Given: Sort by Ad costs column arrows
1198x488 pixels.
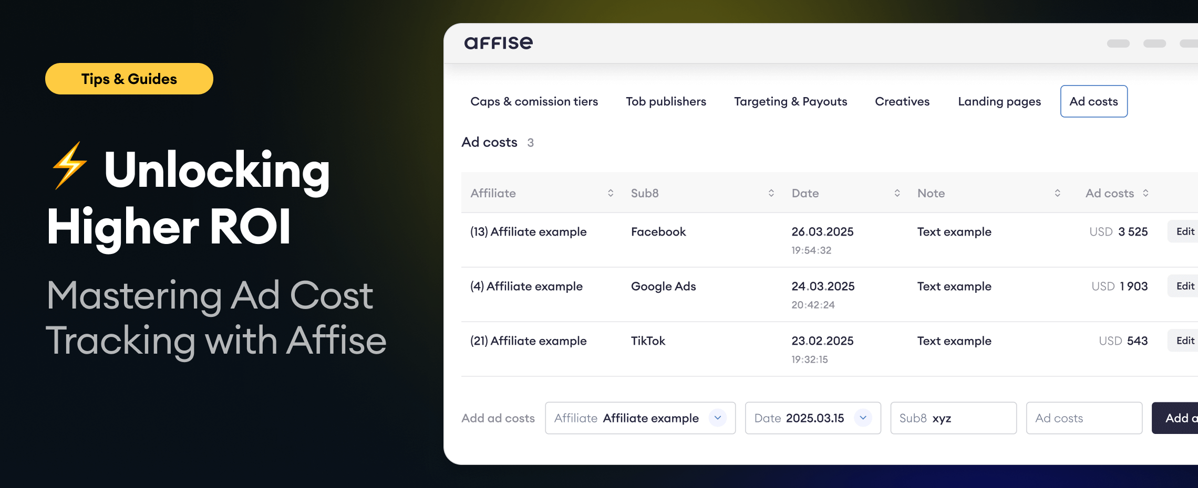Looking at the screenshot, I should (x=1145, y=193).
